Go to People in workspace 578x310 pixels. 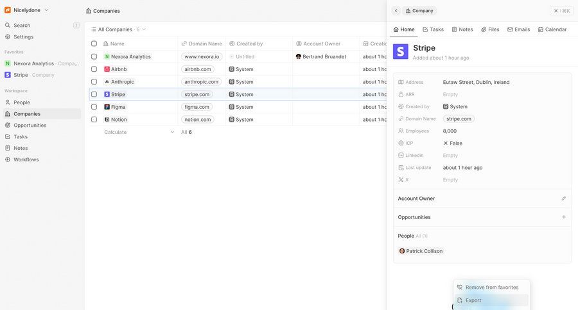pos(42,102)
